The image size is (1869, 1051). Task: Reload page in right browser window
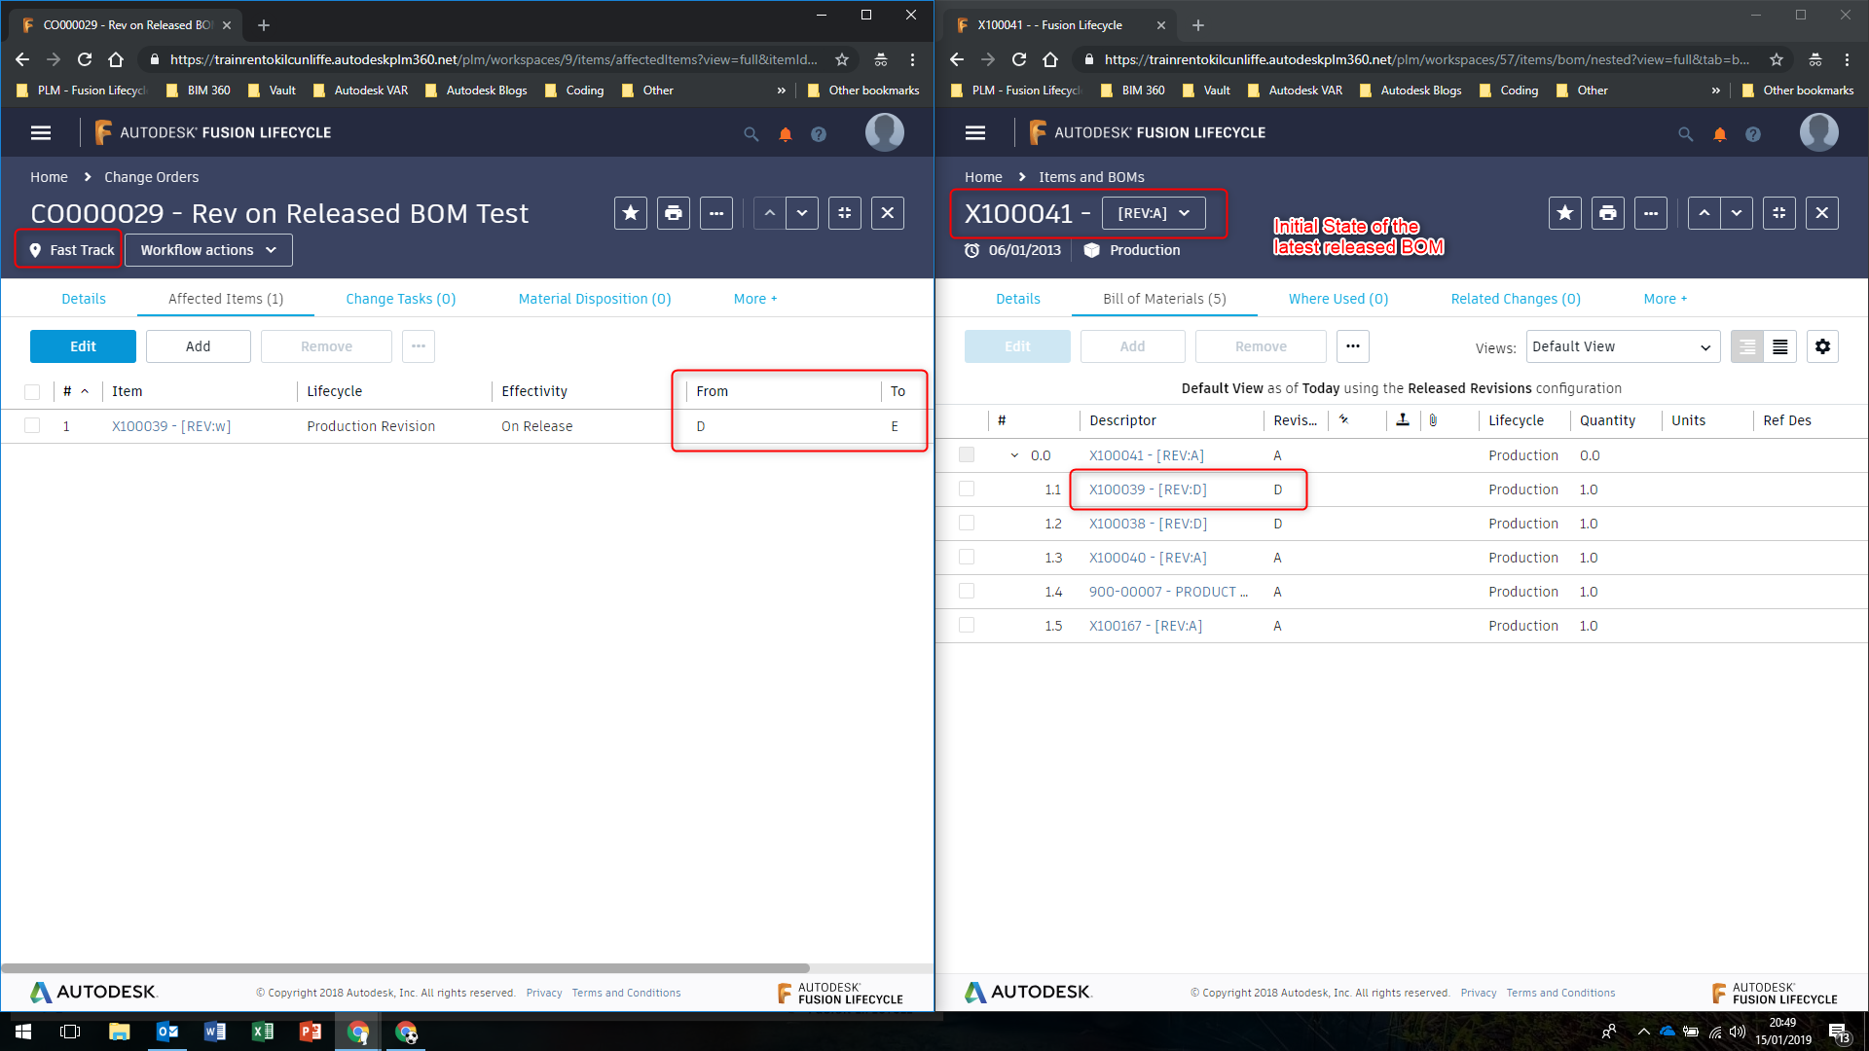[1019, 60]
